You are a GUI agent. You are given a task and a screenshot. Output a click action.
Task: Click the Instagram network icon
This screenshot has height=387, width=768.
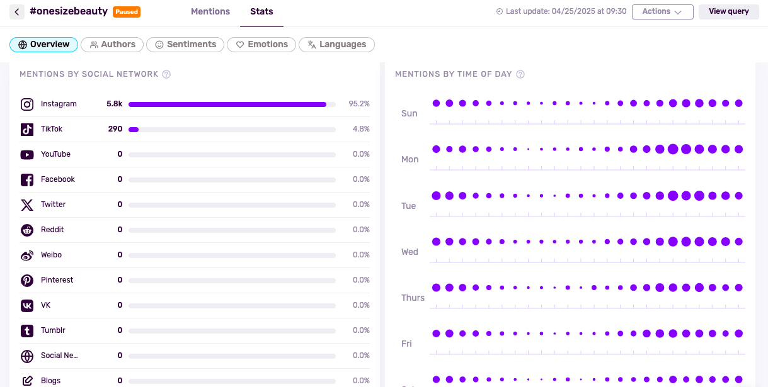pos(27,104)
